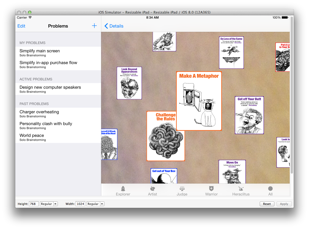The image size is (309, 229).
Task: Click the PAST PROBLEMS section header
Action: (34, 104)
